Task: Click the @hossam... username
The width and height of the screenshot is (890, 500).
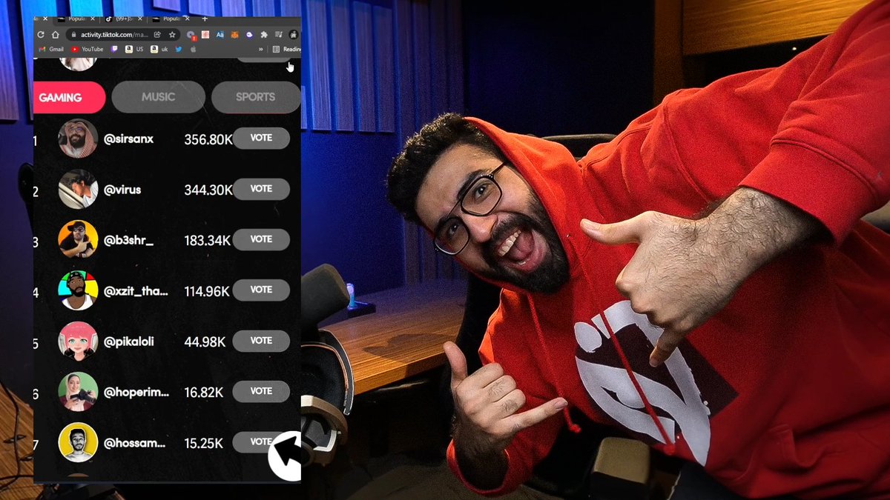Action: (135, 443)
